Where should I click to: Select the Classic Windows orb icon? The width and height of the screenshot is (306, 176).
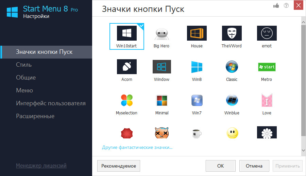pos(232,67)
